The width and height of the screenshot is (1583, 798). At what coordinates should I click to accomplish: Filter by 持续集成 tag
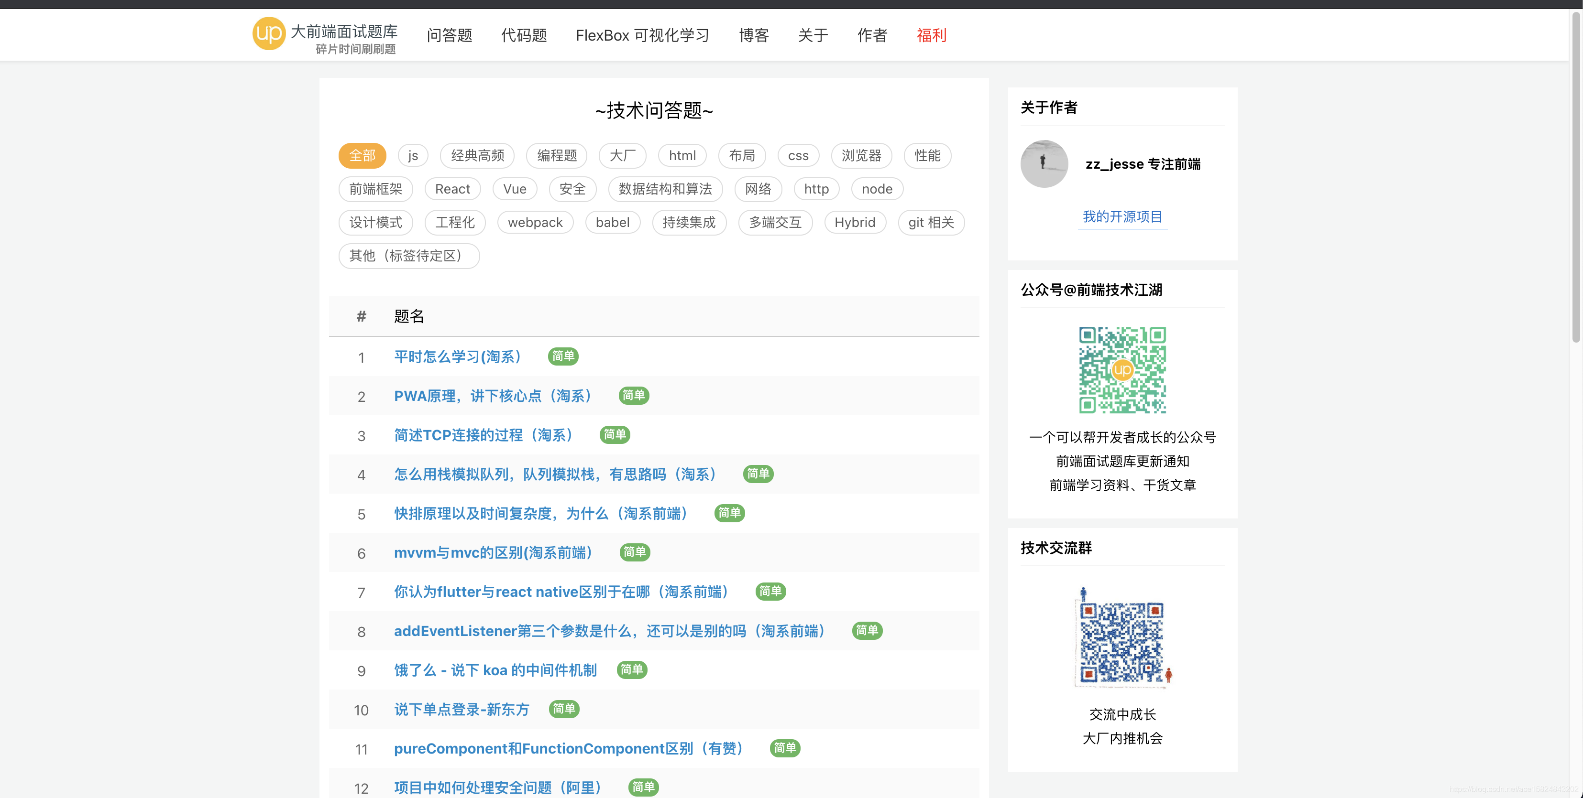(689, 223)
